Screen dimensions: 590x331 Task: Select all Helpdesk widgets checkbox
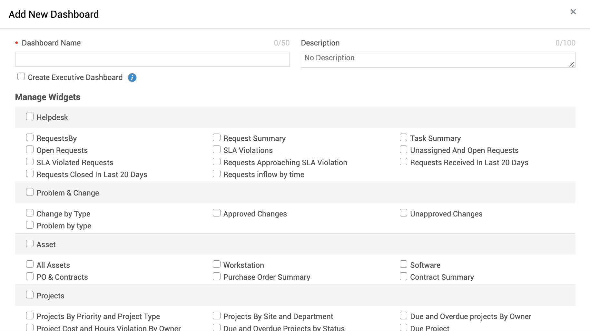[x=30, y=116]
